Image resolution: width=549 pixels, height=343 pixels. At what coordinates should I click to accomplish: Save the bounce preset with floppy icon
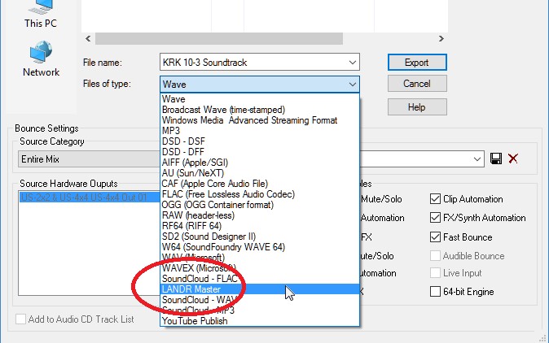(x=496, y=159)
